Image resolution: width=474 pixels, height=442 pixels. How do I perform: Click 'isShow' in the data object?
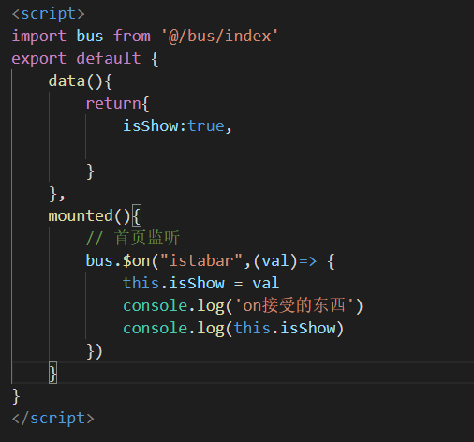[151, 126]
